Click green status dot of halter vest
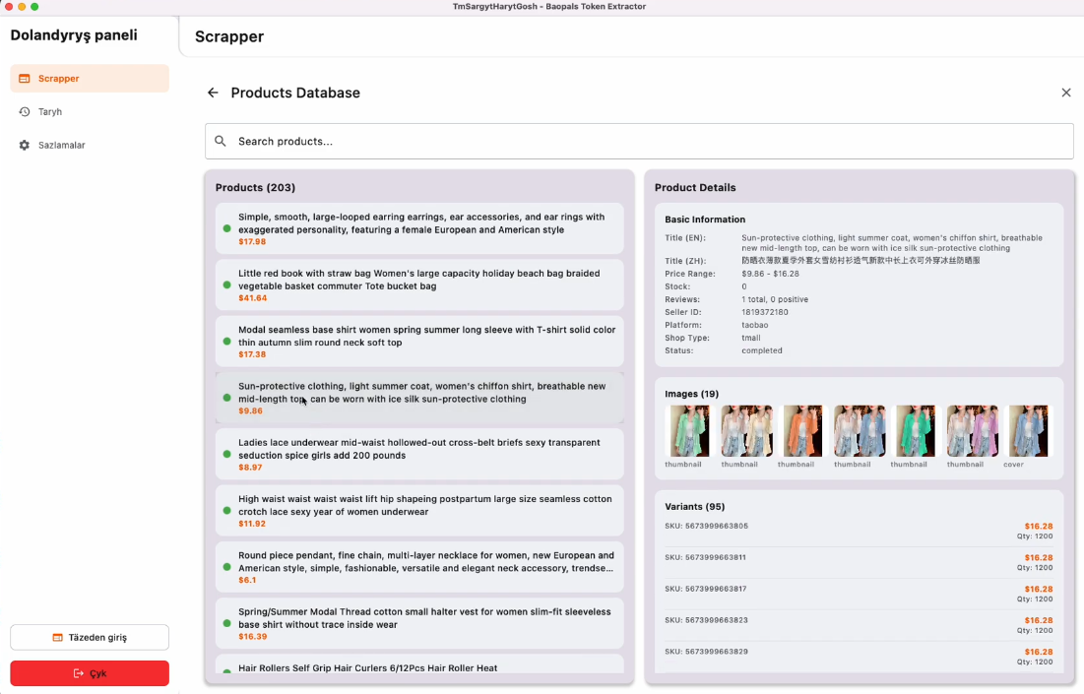 [226, 623]
